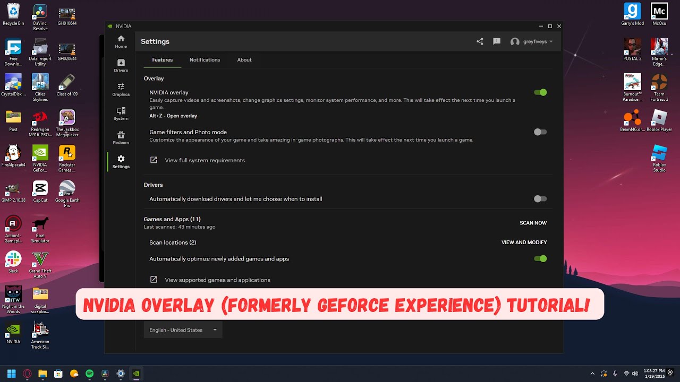The height and width of the screenshot is (382, 680).
Task: Disable auto-optimize newly added games toggle
Action: click(540, 259)
